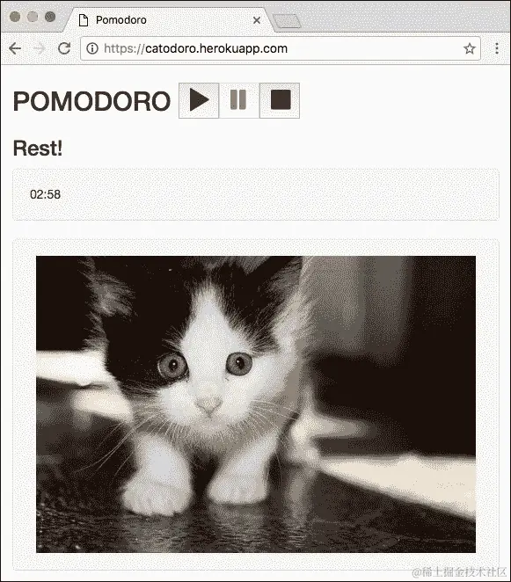
Task: Click the Rest! status heading
Action: click(x=38, y=149)
